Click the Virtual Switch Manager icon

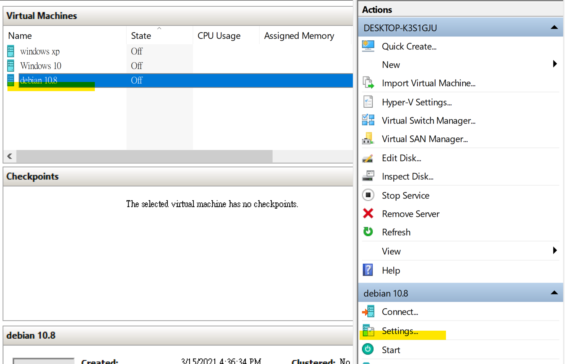click(x=368, y=120)
